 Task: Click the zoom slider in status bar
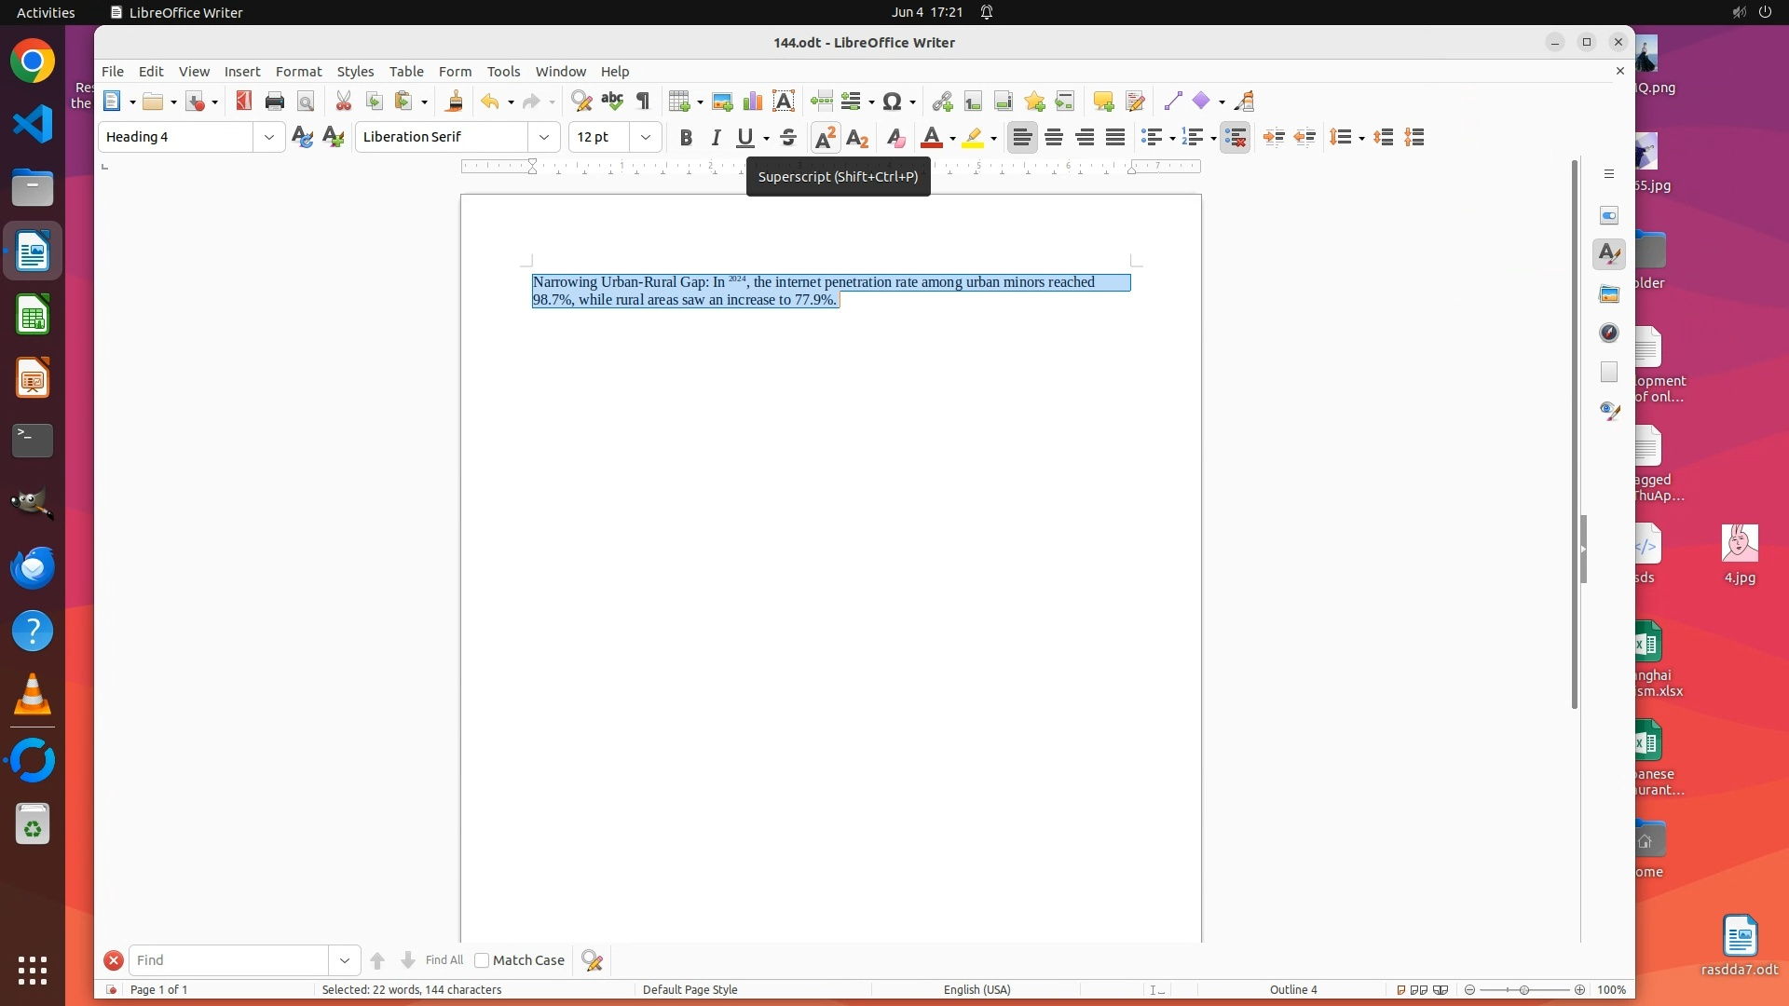click(1524, 989)
